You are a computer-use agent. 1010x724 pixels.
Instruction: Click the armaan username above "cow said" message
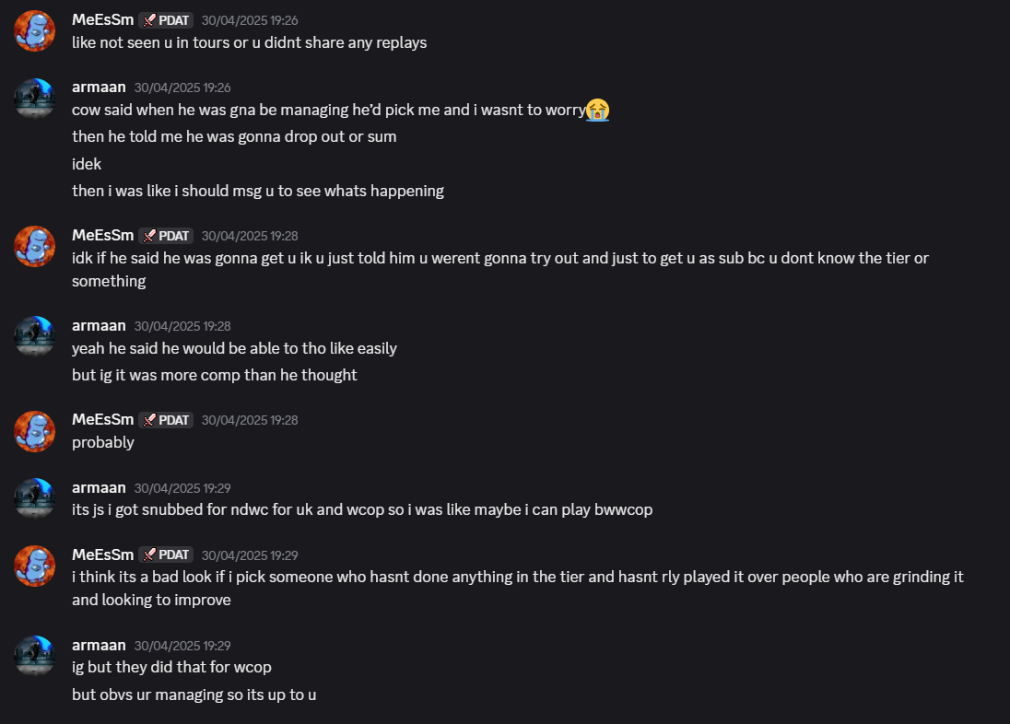[98, 88]
